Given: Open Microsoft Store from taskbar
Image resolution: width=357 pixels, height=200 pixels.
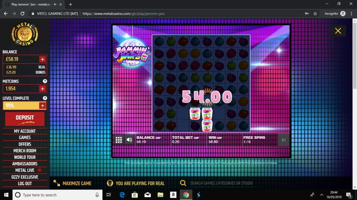Looking at the screenshot, I should [135, 195].
